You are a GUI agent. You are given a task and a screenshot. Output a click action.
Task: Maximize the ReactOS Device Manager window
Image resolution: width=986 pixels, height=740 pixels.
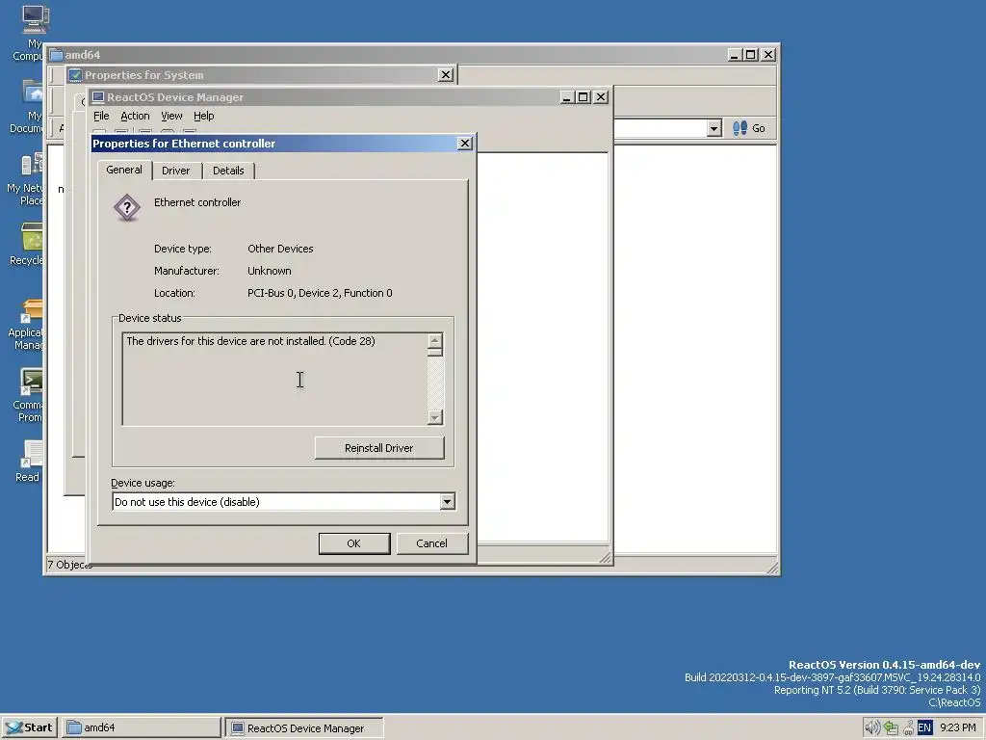pyautogui.click(x=584, y=97)
